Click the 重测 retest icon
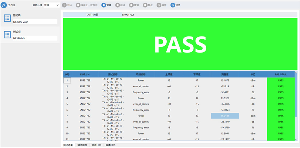This screenshot has height=148, width=300. [x=131, y=5]
